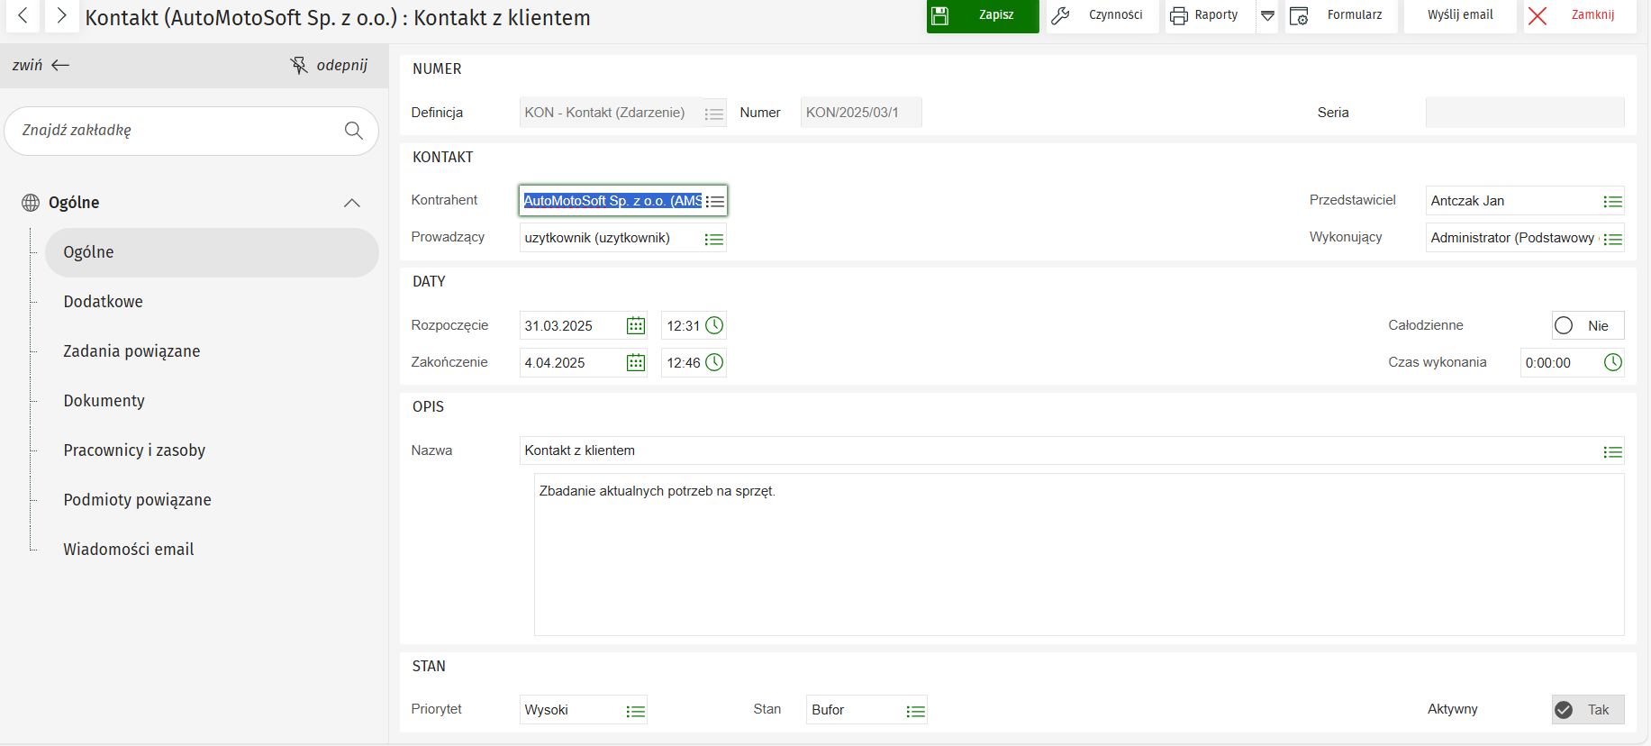Screen dimensions: 1651x746
Task: Open the Raporty dropdown arrow
Action: click(x=1267, y=15)
